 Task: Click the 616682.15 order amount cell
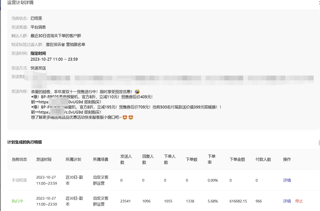click(238, 201)
